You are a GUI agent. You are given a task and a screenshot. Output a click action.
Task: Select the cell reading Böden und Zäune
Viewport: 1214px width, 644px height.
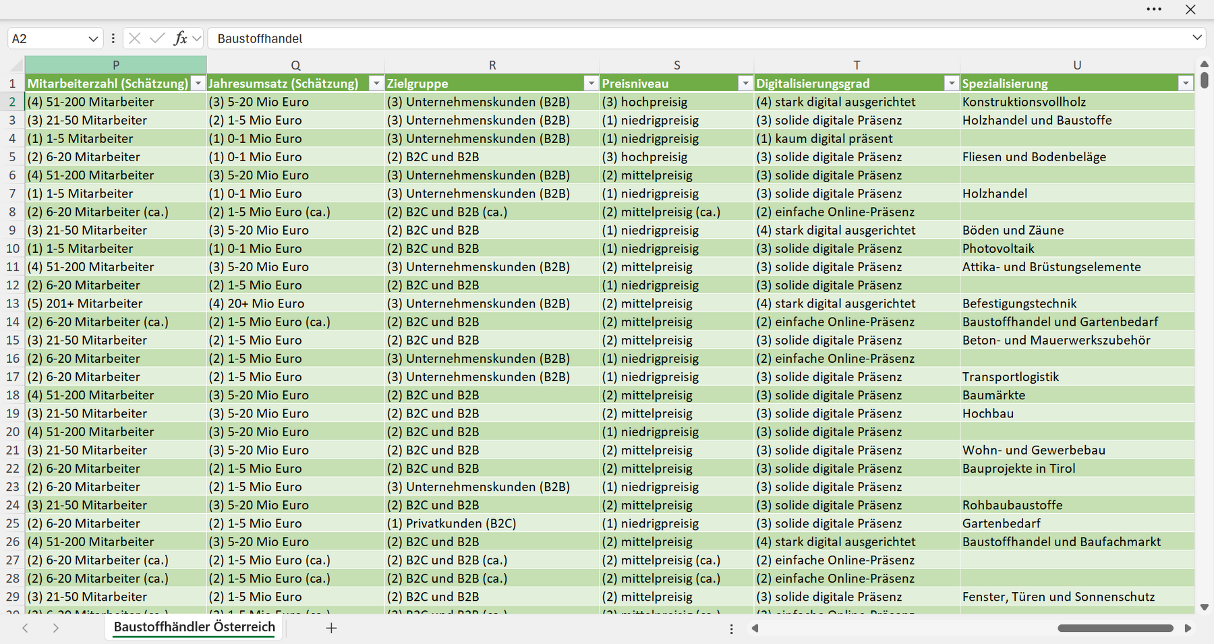pyautogui.click(x=1077, y=230)
